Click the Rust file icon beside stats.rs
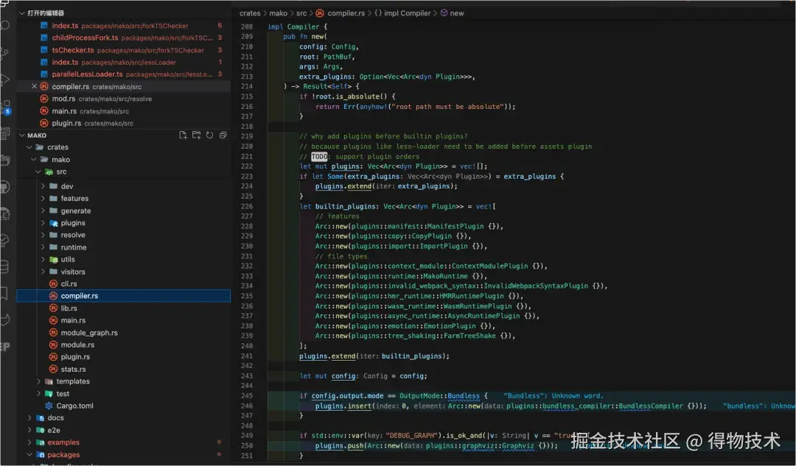This screenshot has width=796, height=466. point(53,369)
